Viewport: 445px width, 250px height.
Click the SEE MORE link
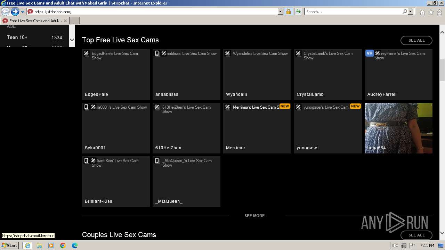point(254,216)
